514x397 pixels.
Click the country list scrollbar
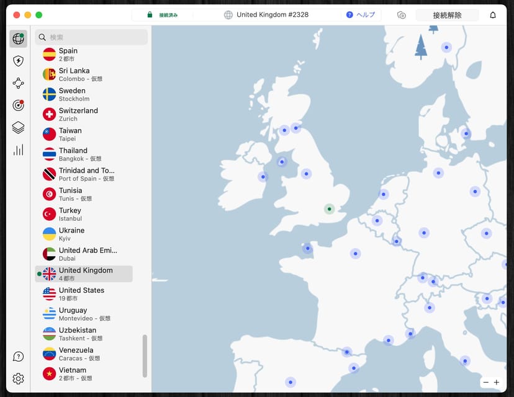pyautogui.click(x=145, y=355)
